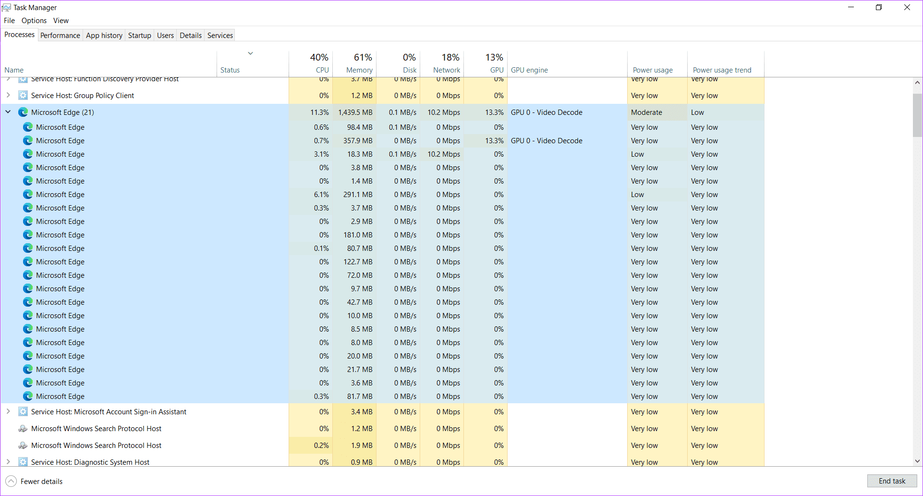Sort by the Network column header
The image size is (923, 496).
(x=442, y=63)
